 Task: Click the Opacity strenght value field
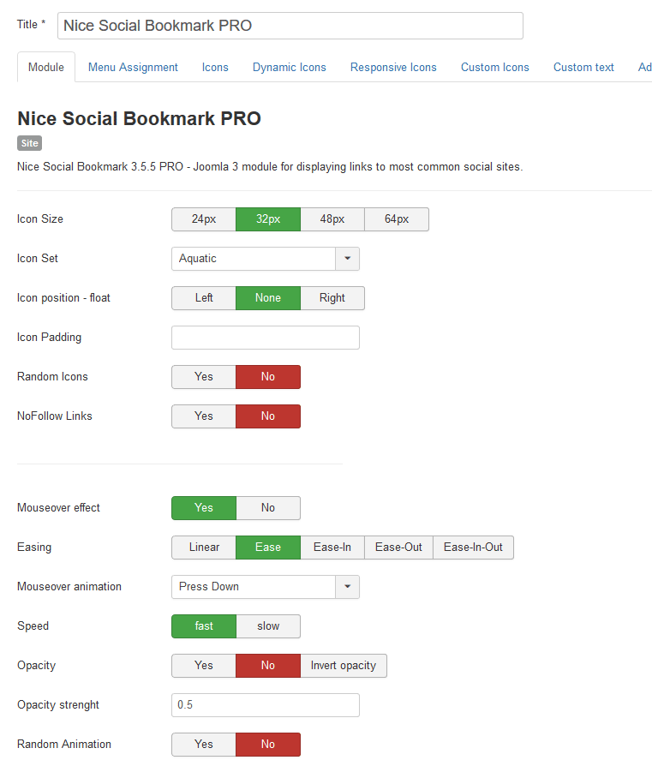coord(266,705)
